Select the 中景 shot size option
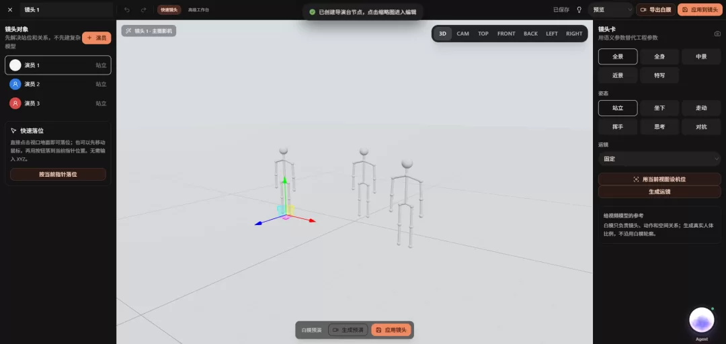726x344 pixels. pyautogui.click(x=701, y=56)
